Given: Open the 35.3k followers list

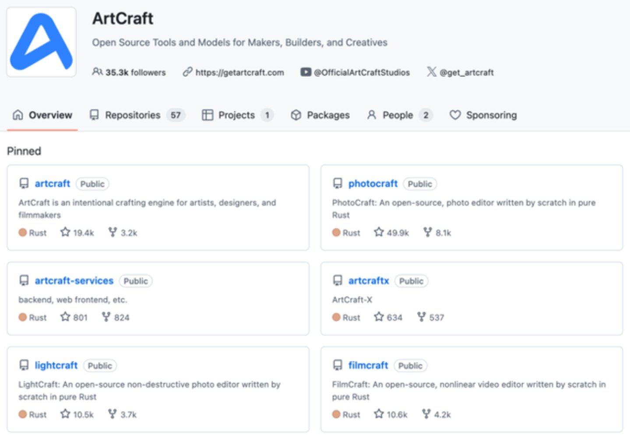Looking at the screenshot, I should coord(129,72).
